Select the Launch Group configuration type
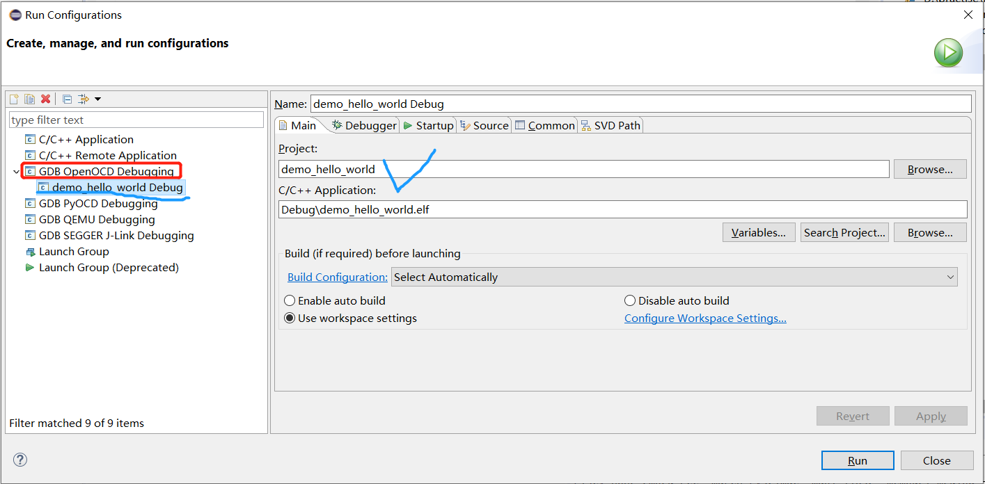 coord(74,252)
